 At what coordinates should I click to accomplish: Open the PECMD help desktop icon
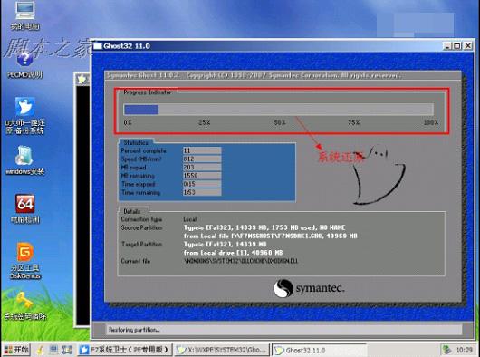(24, 65)
